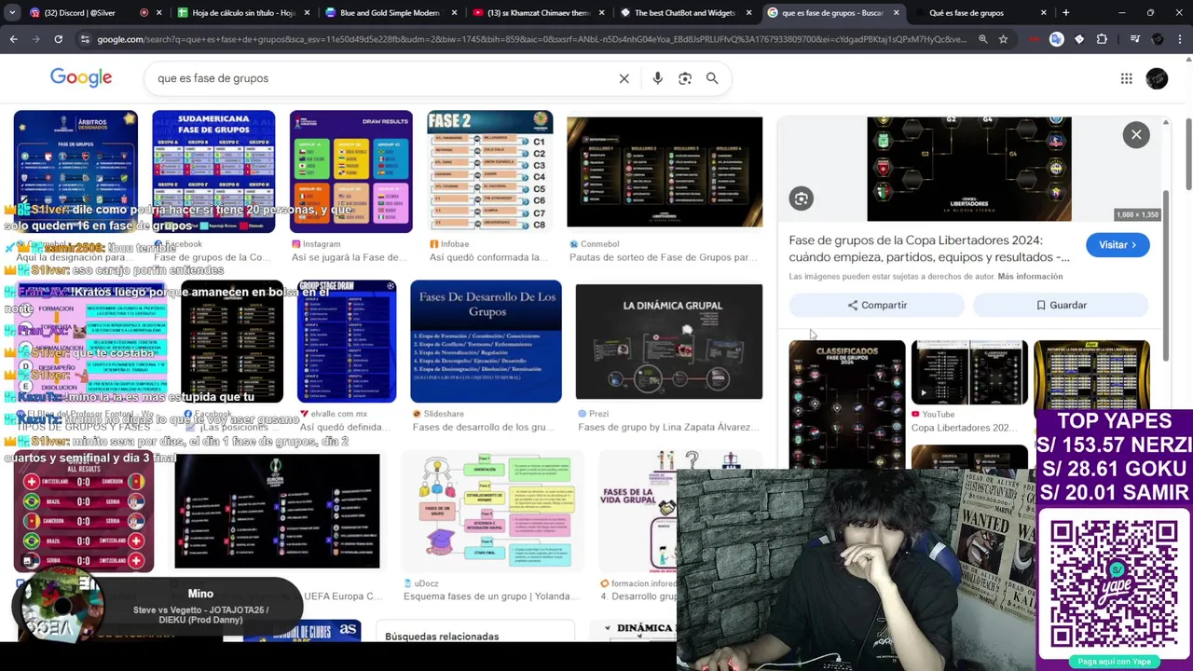Open the Chrome profile avatar in the toolbar
Image resolution: width=1193 pixels, height=671 pixels.
tap(1157, 39)
